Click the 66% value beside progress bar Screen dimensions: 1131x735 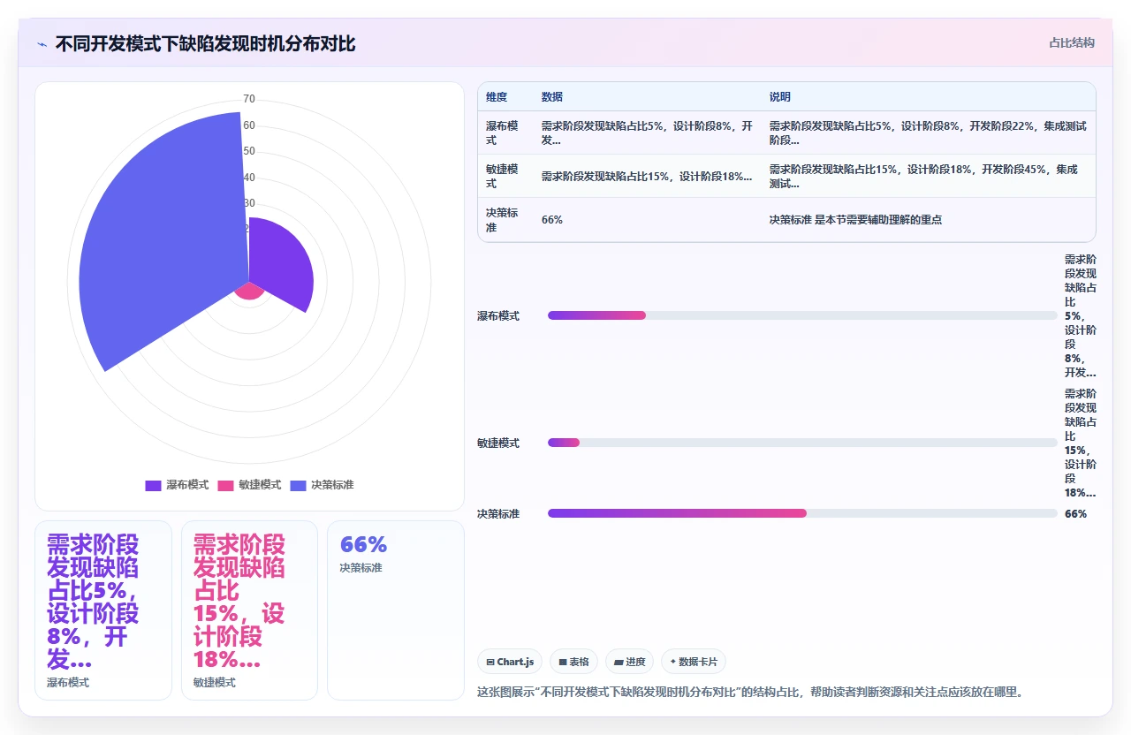(x=1075, y=514)
